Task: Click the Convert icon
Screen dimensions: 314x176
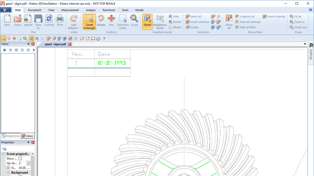Action: pos(49,21)
